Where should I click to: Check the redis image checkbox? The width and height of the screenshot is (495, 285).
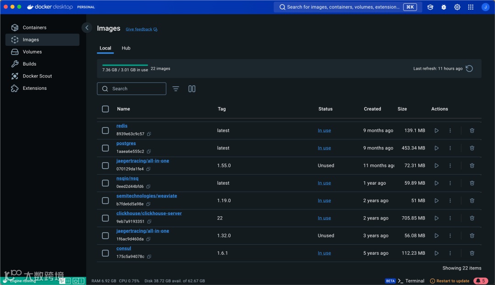point(105,130)
